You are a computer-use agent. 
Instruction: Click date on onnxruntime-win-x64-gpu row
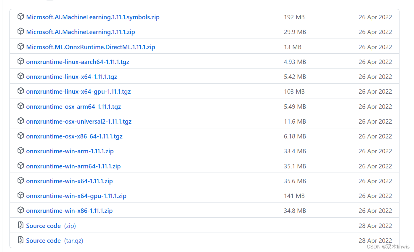tap(375, 196)
